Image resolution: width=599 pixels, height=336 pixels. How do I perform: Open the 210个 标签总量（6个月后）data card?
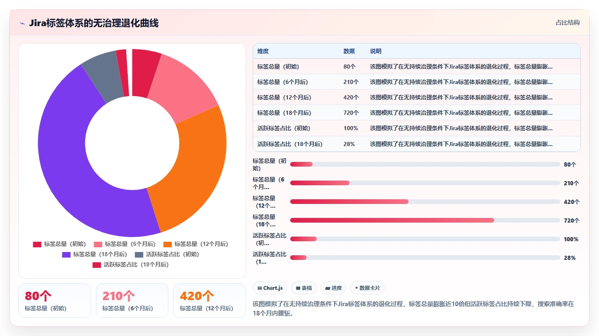[132, 301]
